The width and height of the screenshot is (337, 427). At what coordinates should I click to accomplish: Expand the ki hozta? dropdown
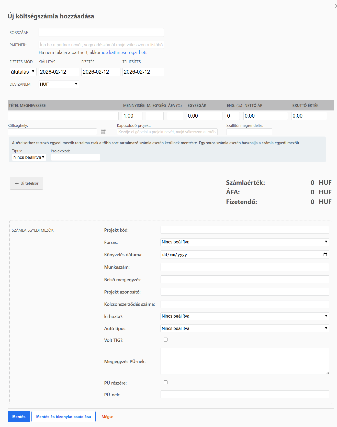tap(244, 316)
